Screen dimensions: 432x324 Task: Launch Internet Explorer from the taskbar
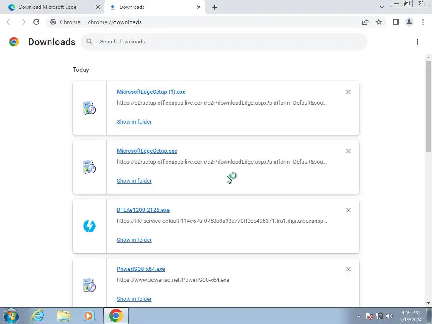[x=38, y=316]
